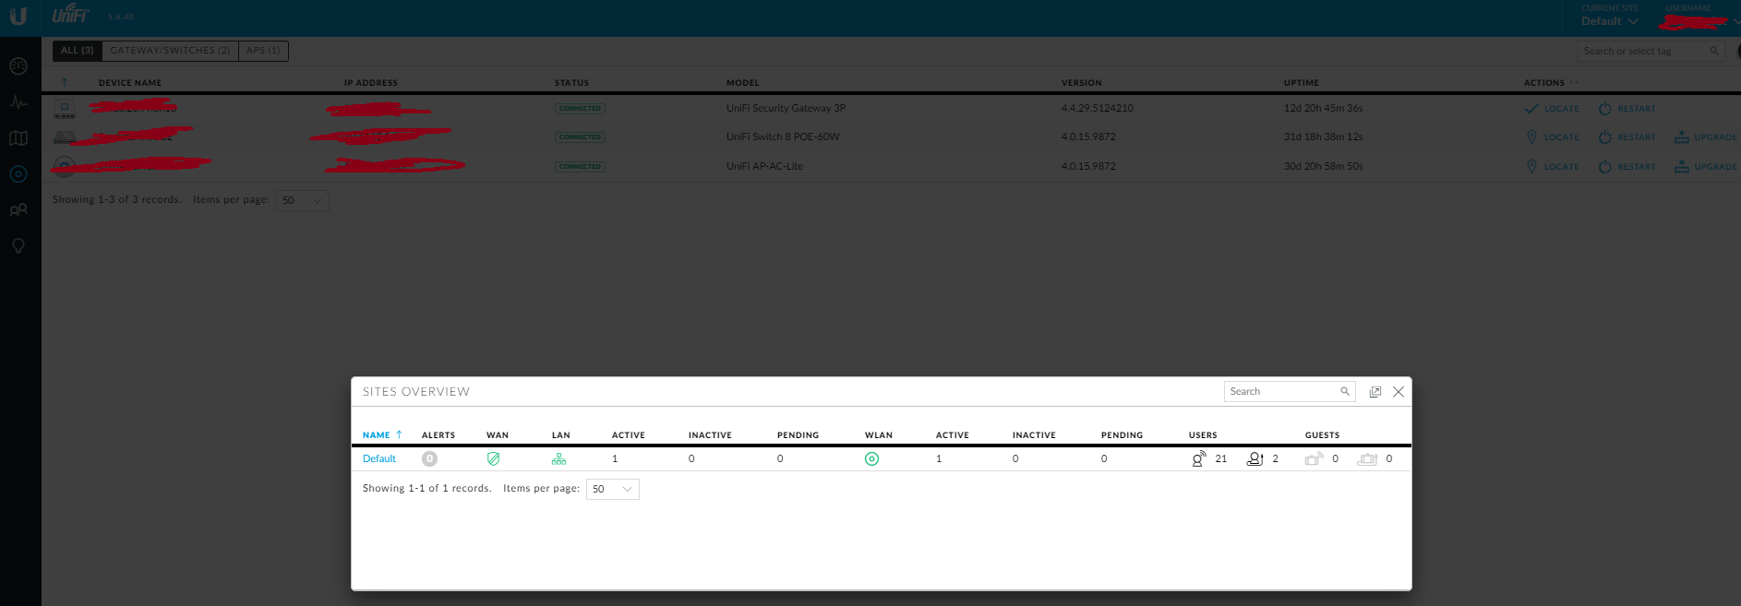Upgrade the UniFi AP-AC-Lite
Image resolution: width=1741 pixels, height=606 pixels.
(x=1706, y=167)
